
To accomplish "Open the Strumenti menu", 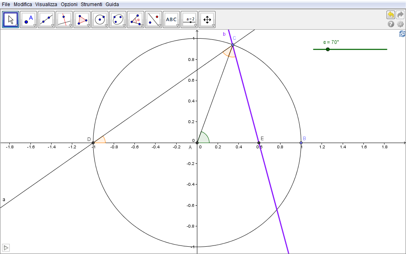I will click(x=91, y=4).
